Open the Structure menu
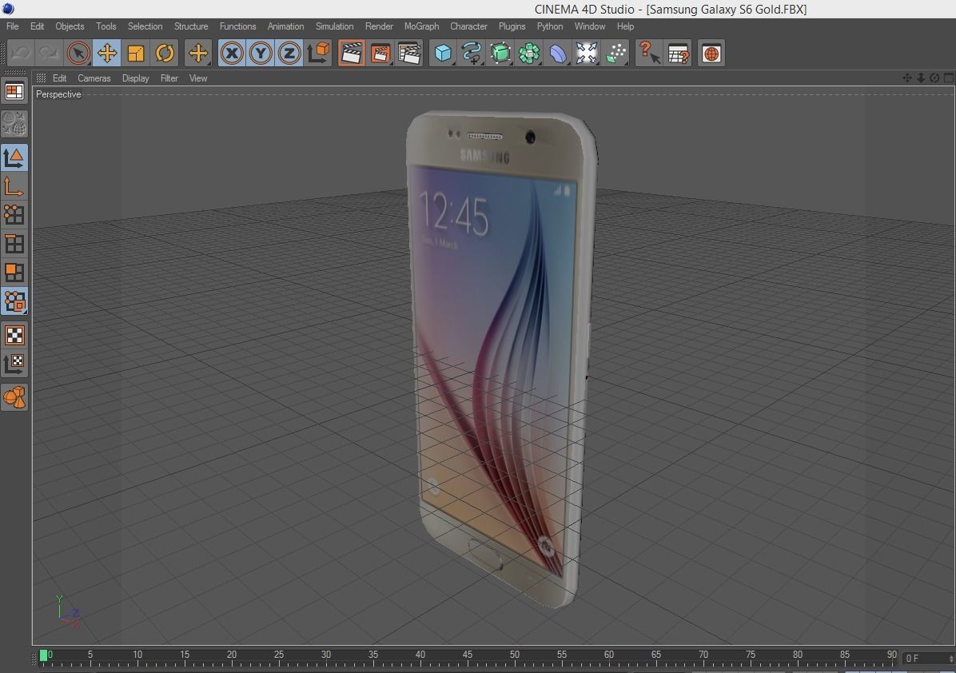This screenshot has height=673, width=956. click(x=191, y=26)
